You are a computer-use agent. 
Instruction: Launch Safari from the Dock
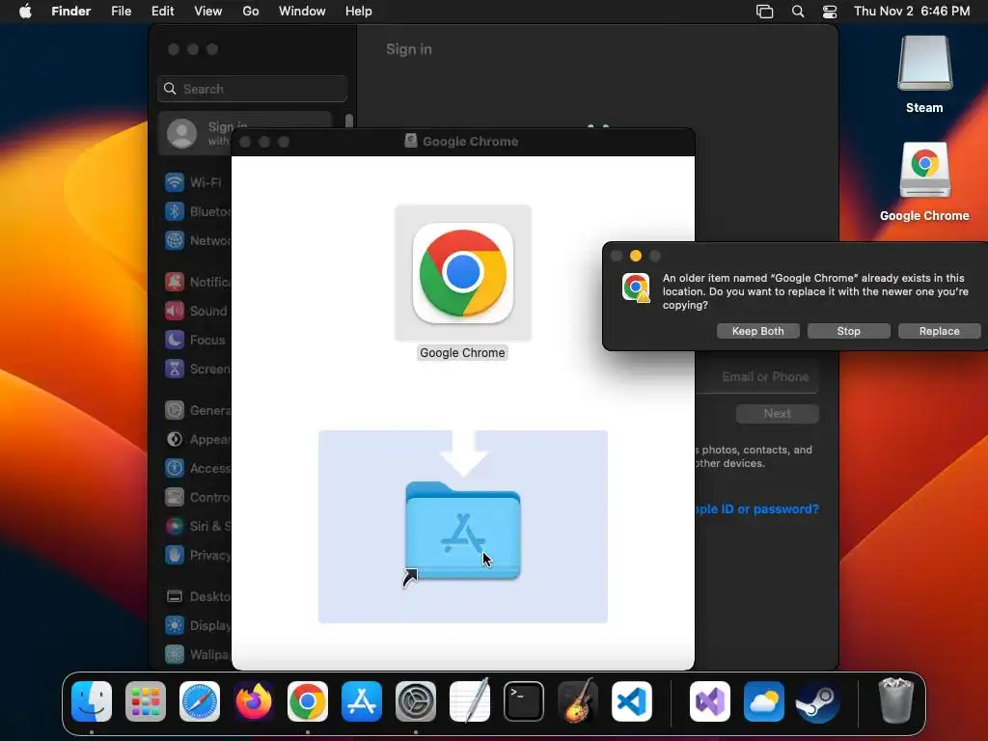(x=200, y=701)
